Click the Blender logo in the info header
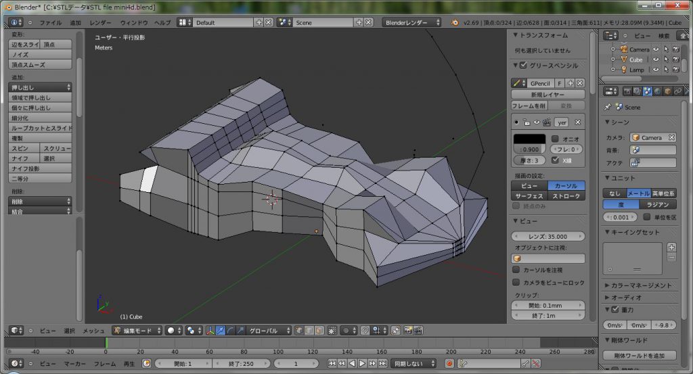 [454, 22]
